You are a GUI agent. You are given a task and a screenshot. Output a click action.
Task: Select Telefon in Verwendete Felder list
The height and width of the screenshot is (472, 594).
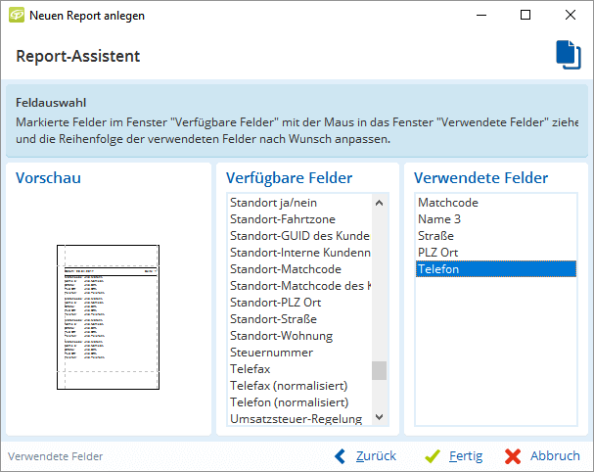tap(437, 269)
